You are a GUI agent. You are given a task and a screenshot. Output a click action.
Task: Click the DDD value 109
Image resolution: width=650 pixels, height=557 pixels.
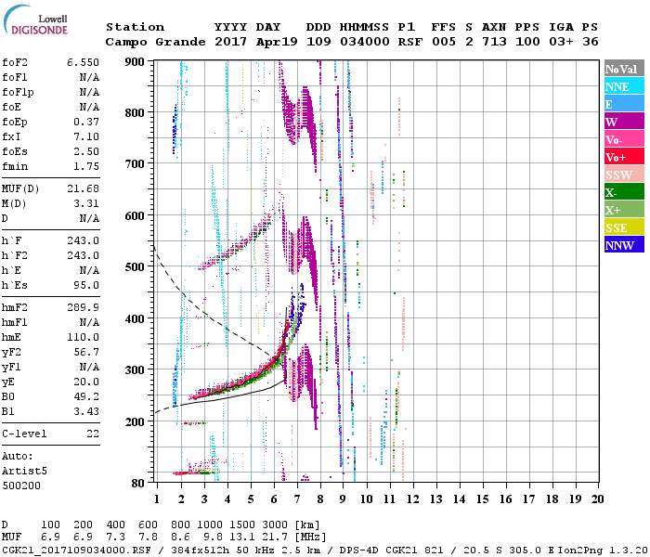click(318, 42)
